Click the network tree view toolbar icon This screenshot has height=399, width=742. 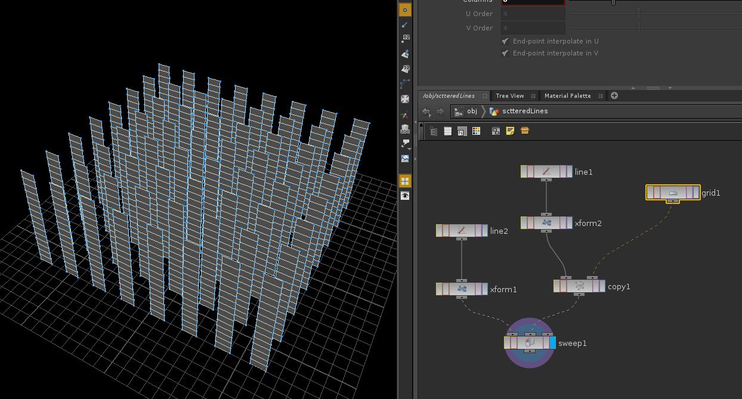tap(434, 131)
